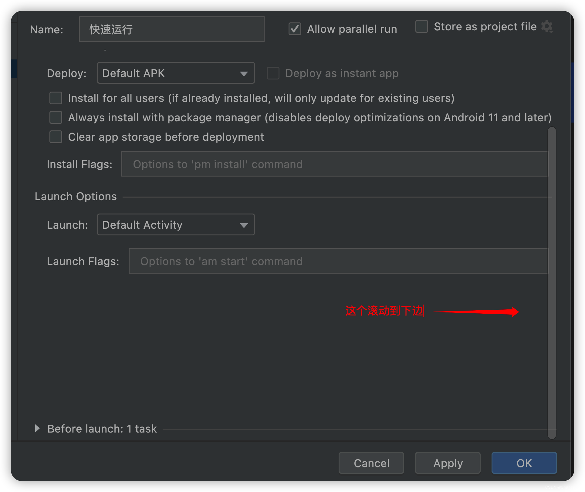Expand the Before launch task section

37,429
